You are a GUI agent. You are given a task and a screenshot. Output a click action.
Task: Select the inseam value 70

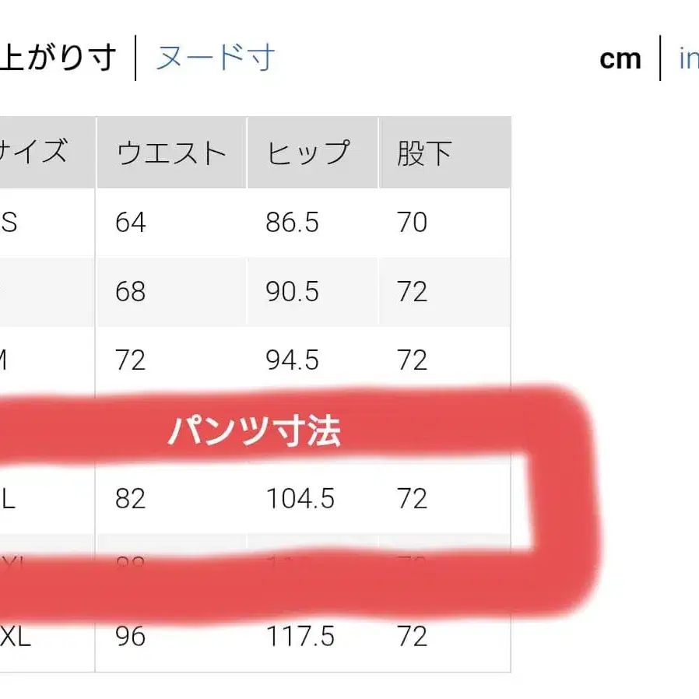(413, 223)
